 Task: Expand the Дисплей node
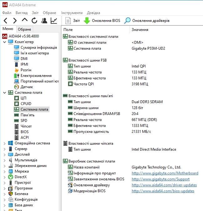(5, 155)
